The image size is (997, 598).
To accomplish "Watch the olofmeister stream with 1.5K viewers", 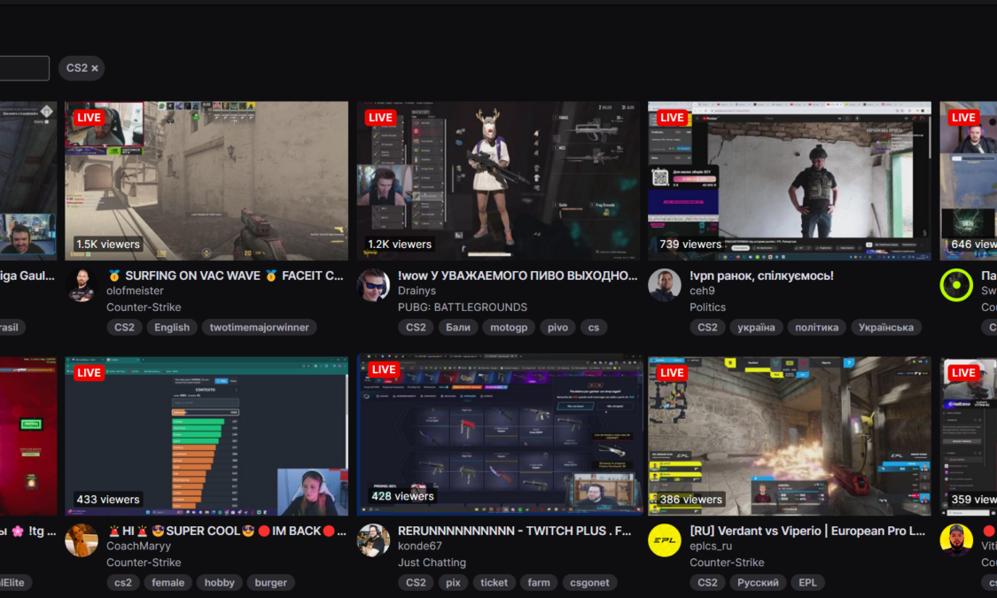I will tap(206, 181).
